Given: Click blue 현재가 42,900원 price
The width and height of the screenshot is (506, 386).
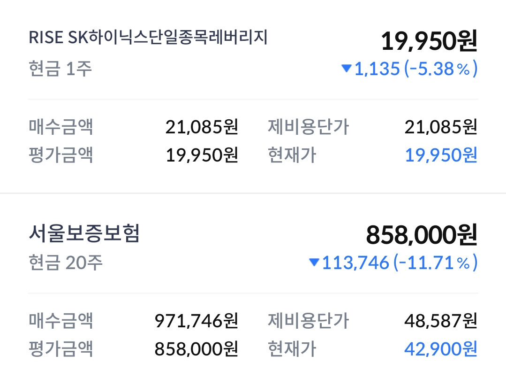Looking at the screenshot, I should [x=441, y=348].
